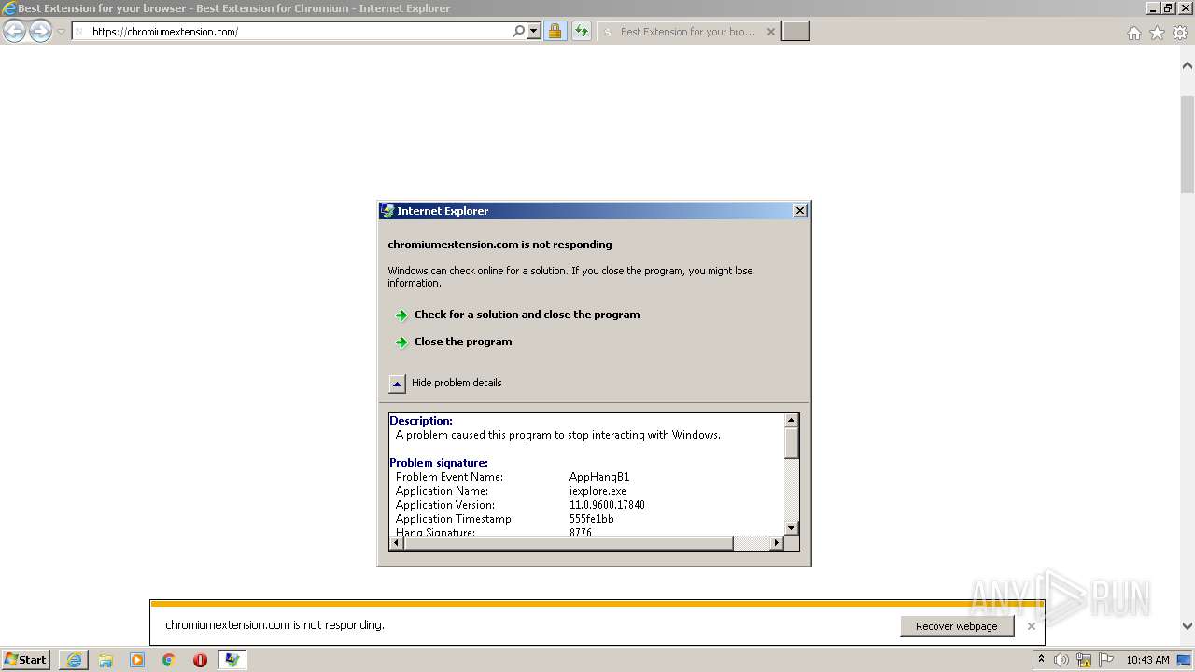Click the address bar with chromiumextension.com URL

(291, 32)
